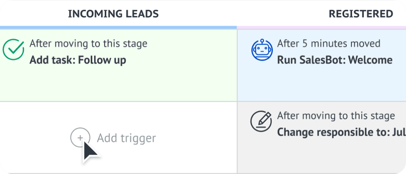The image size is (406, 174).
Task: Click the plus circle icon
Action: [80, 138]
